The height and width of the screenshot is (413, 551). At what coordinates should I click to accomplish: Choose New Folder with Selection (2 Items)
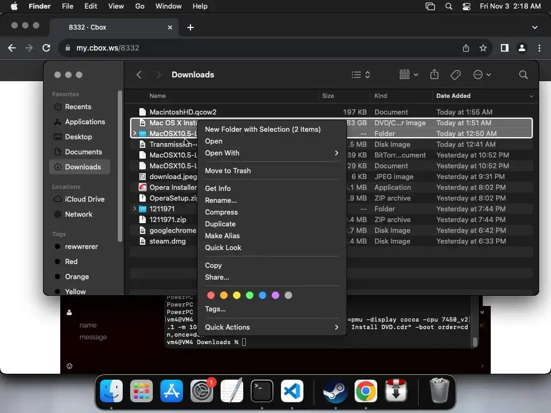(272, 129)
